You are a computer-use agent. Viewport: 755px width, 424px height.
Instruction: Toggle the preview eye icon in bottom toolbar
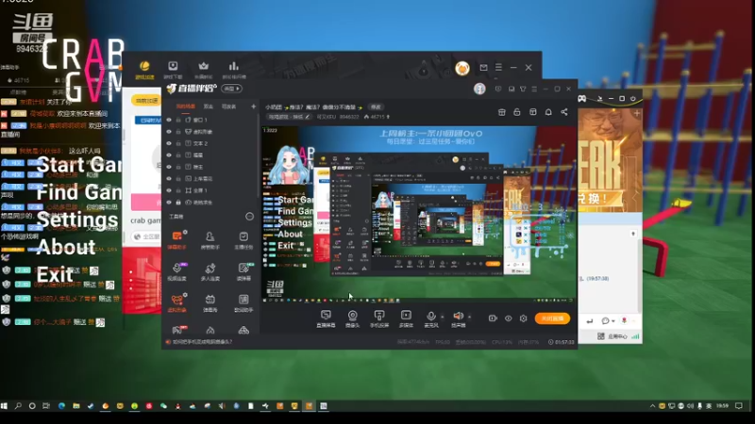click(508, 318)
